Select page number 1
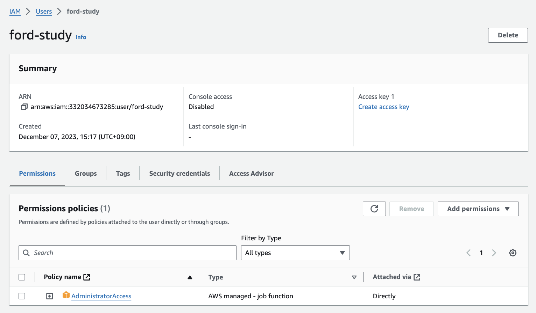Viewport: 536px width, 313px height. [x=481, y=253]
